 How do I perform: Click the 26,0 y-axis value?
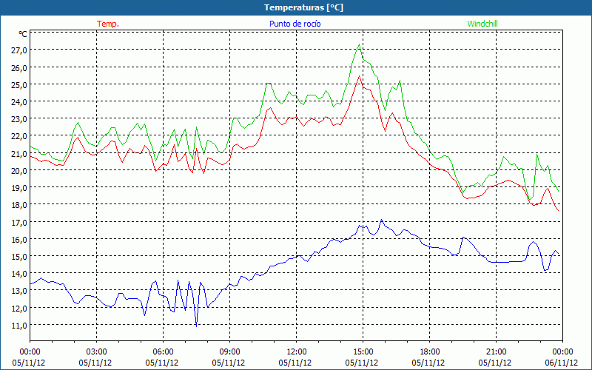click(19, 68)
